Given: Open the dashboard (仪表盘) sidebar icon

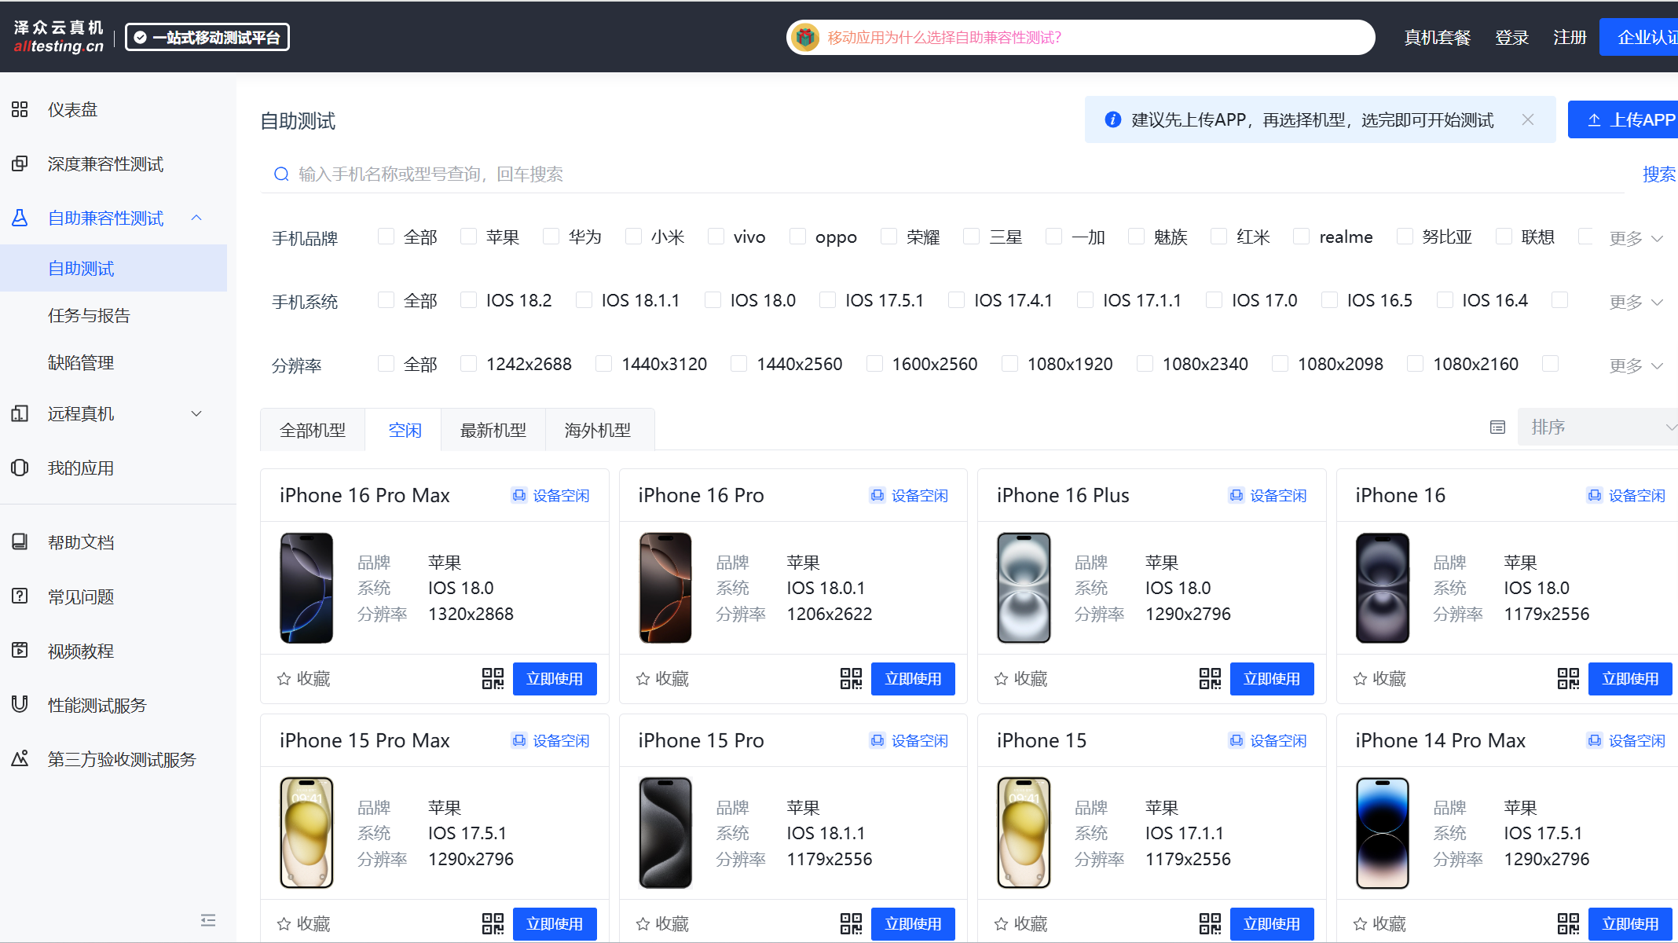Looking at the screenshot, I should click(x=20, y=109).
